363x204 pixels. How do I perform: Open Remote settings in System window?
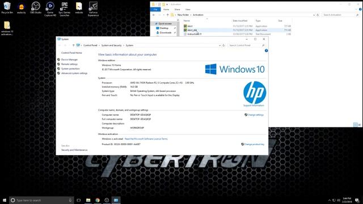69,64
